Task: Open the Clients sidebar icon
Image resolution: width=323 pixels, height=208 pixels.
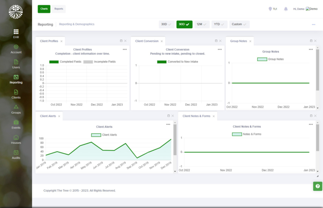Action: pos(16,92)
